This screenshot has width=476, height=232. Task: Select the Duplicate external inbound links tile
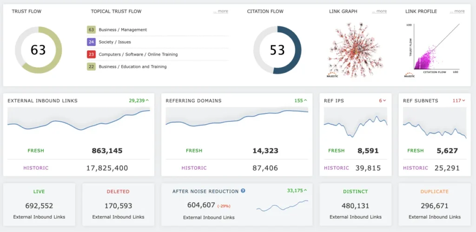pyautogui.click(x=435, y=204)
